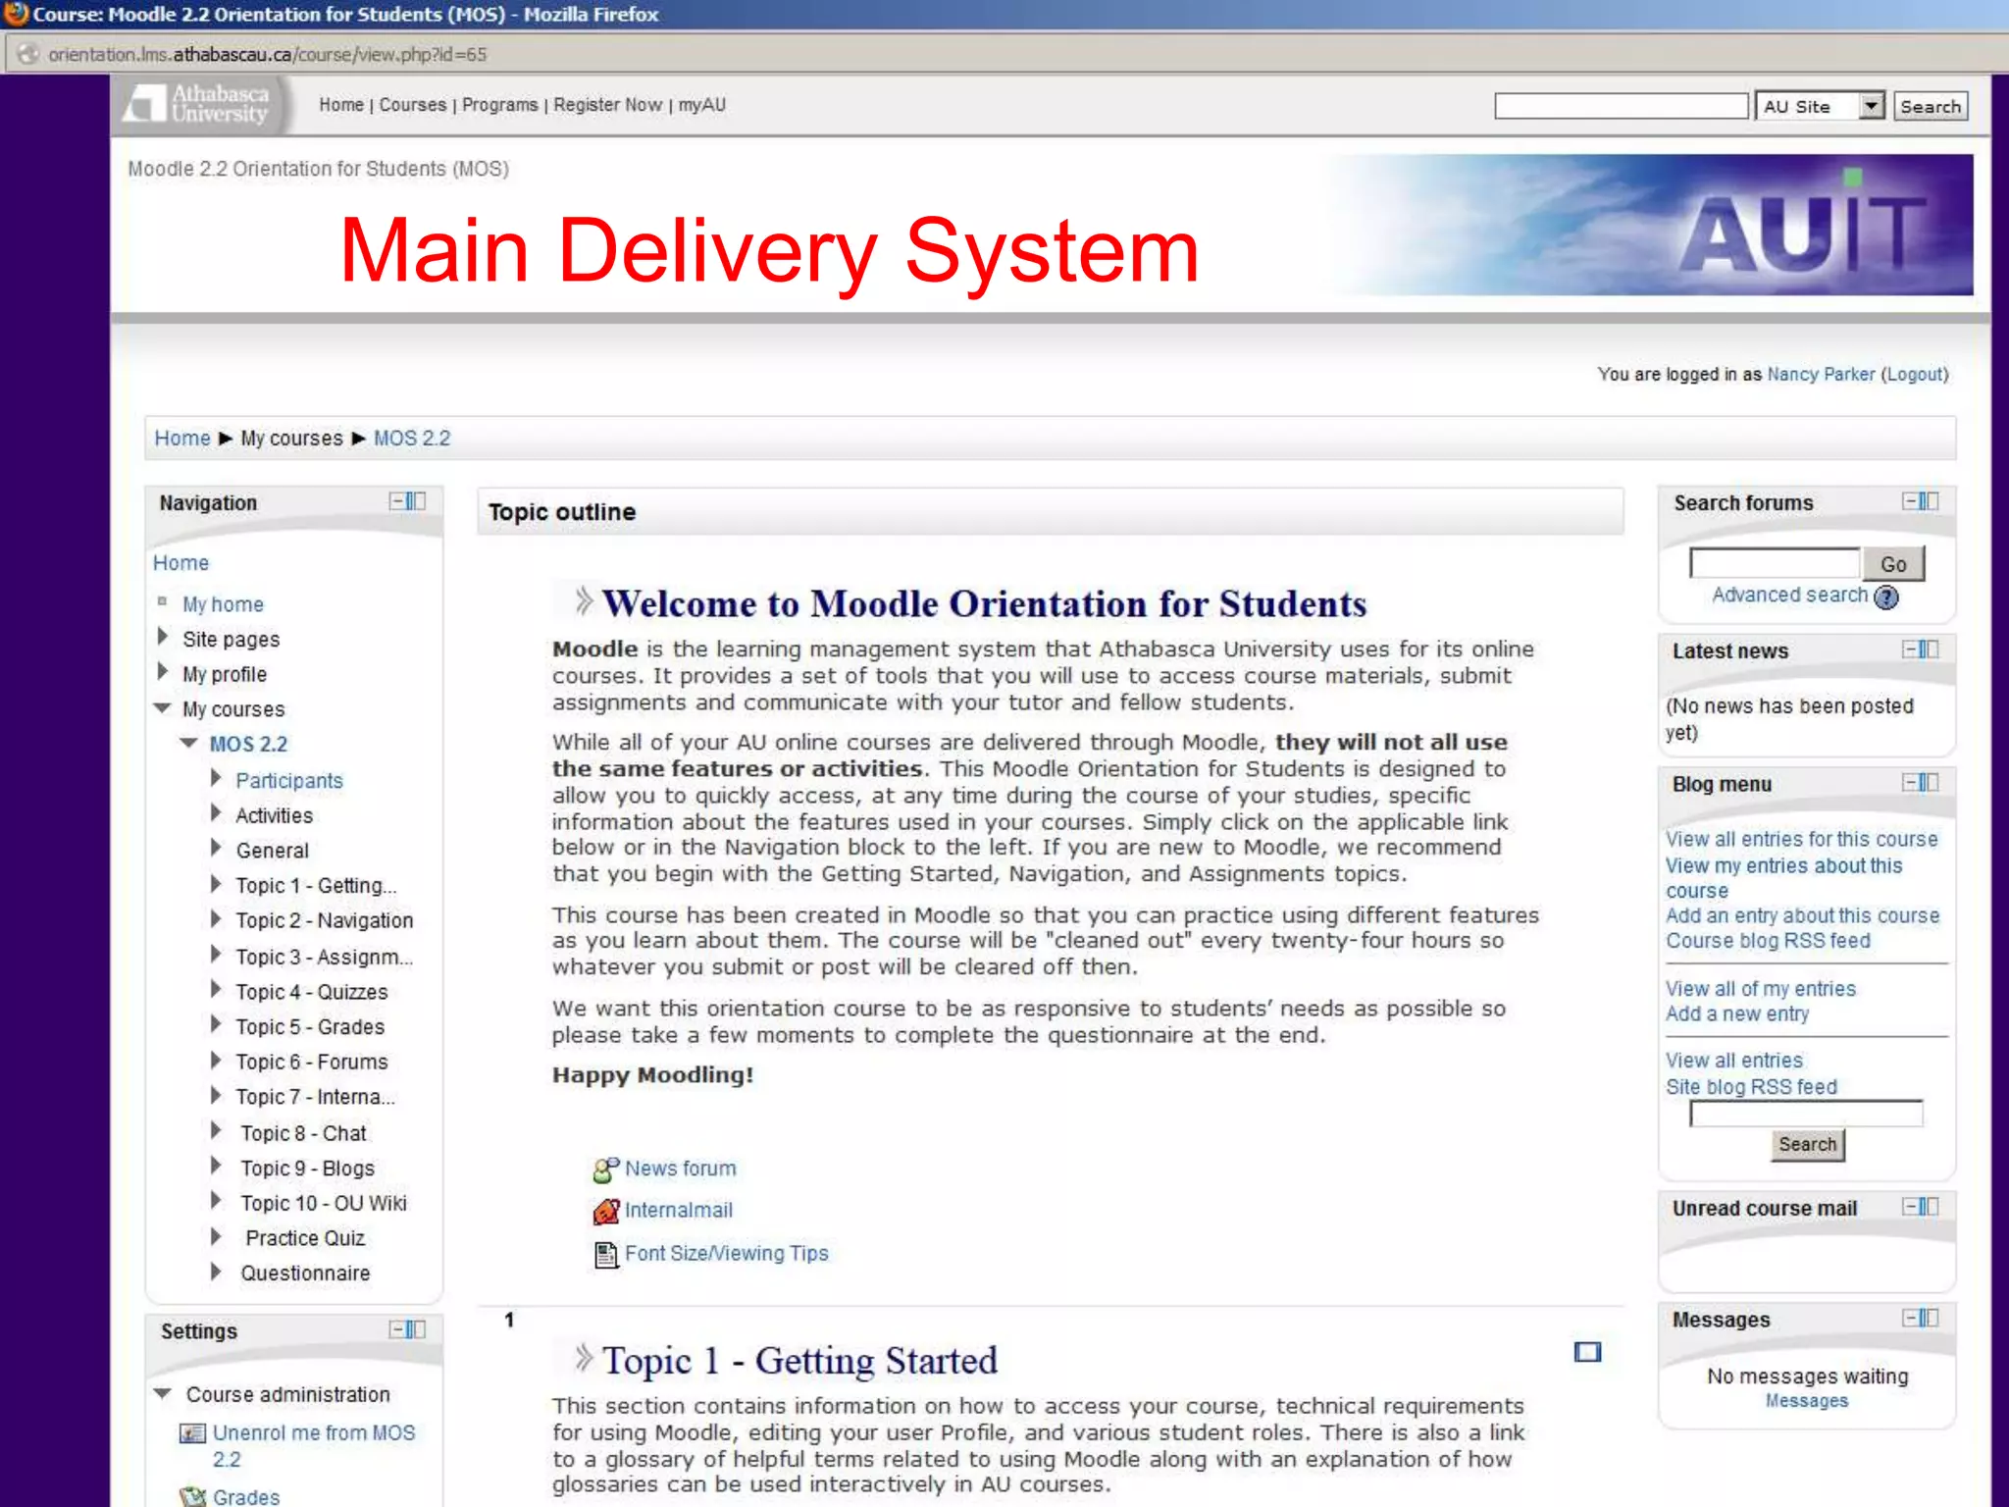Expand Topic 9 - Blogs node

216,1166
